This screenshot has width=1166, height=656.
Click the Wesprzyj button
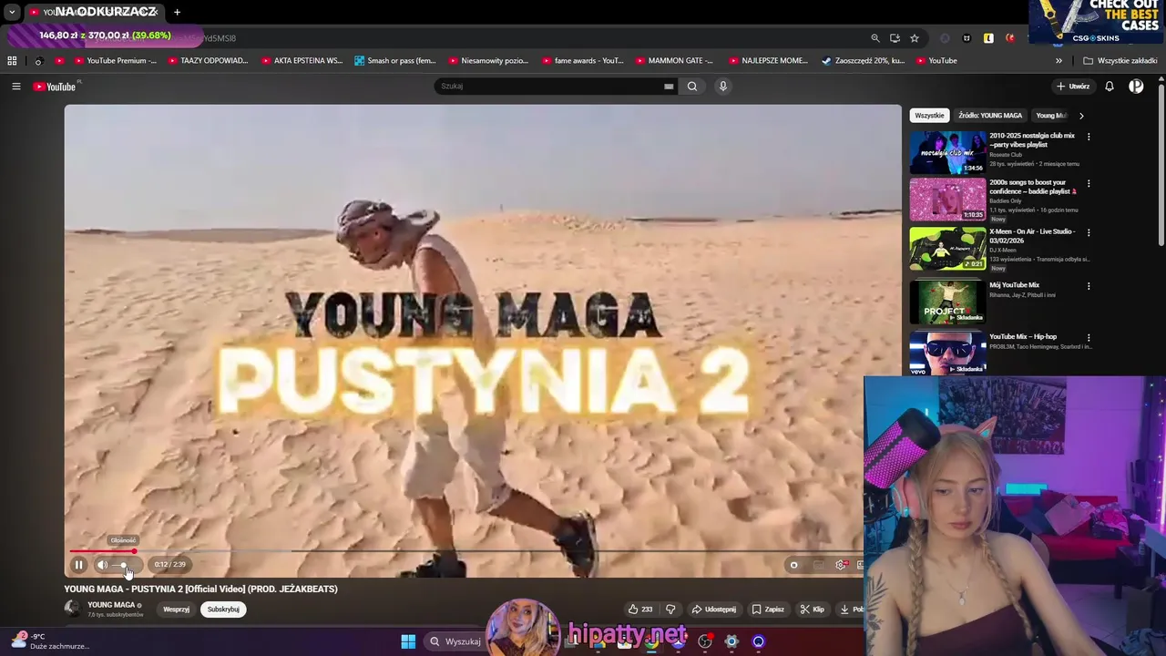[176, 610]
